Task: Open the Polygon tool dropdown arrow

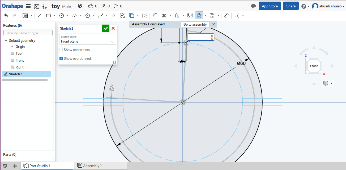Action: pos(94,15)
